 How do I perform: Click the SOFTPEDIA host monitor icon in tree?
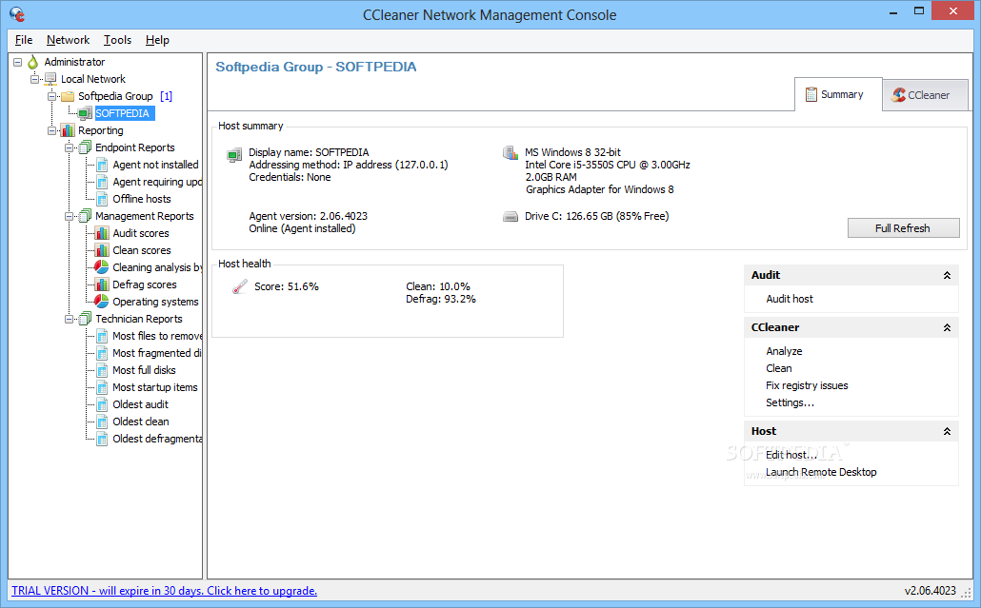[x=85, y=113]
